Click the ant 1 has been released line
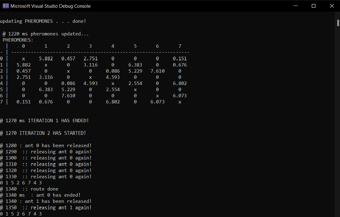Screen dimensions: 340x217 [46, 201]
